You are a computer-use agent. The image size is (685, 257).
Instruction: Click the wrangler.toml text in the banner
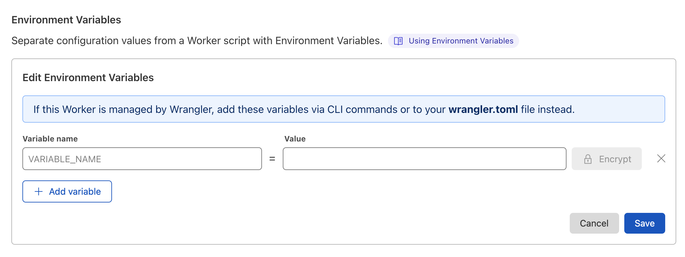click(x=483, y=109)
